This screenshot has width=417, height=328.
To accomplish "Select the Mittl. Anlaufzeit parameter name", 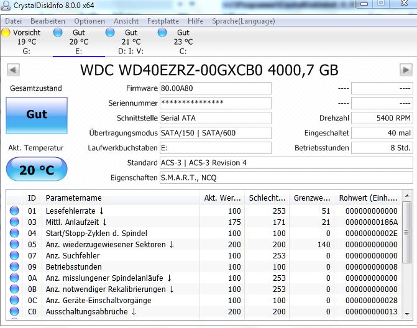I will 76,222.
